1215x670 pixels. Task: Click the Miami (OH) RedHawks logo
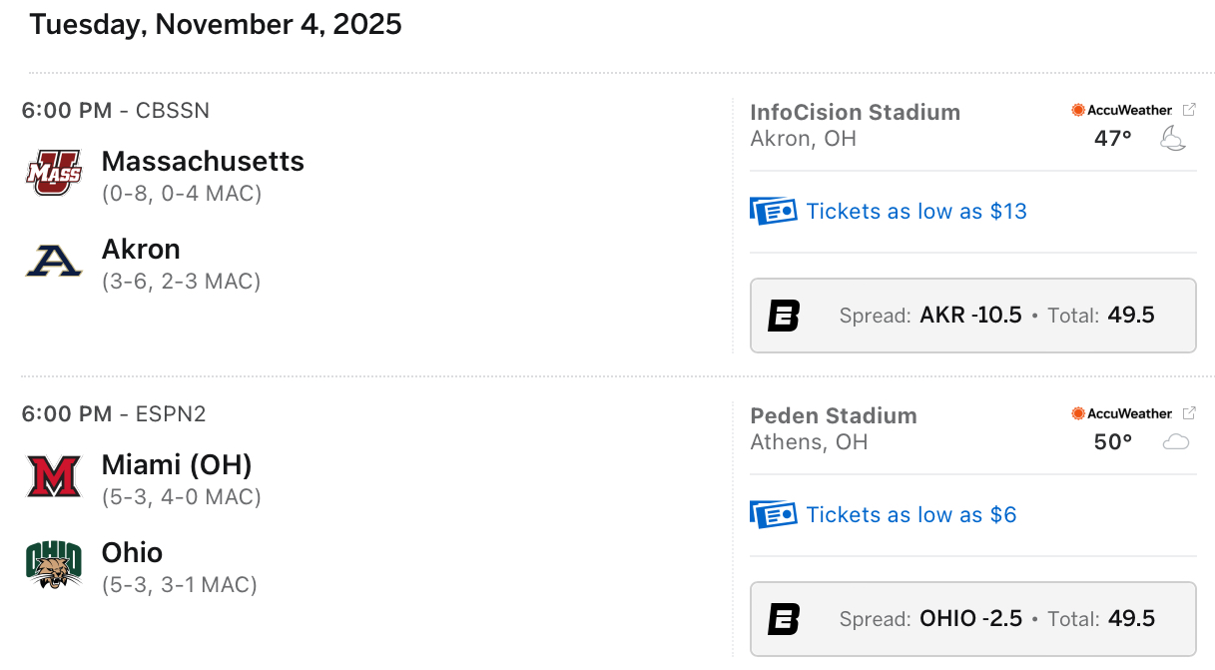[x=53, y=476]
